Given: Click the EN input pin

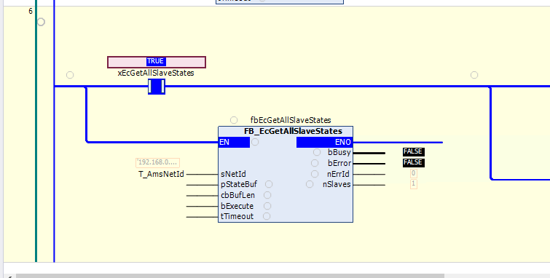Looking at the screenshot, I should point(234,143).
